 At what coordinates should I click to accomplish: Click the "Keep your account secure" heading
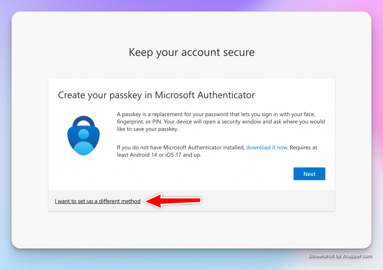(191, 52)
